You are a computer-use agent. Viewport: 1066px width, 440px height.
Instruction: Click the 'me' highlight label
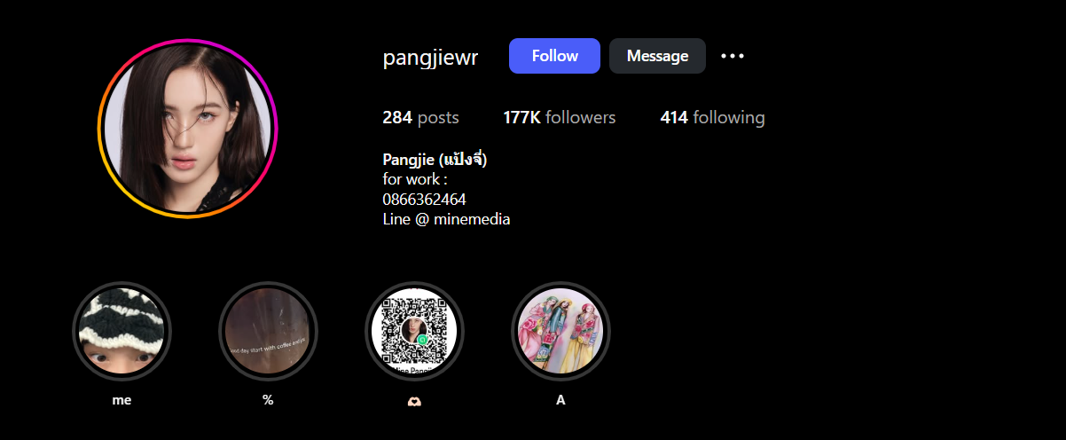tap(121, 400)
